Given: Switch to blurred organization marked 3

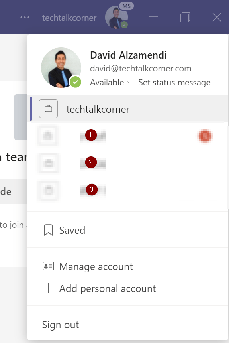Looking at the screenshot, I should (x=128, y=190).
